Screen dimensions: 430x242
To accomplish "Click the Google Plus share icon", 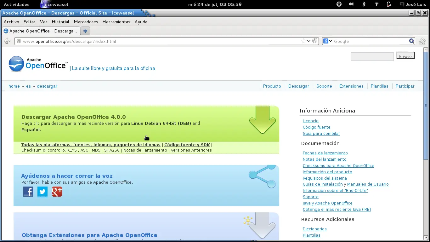I will click(x=57, y=192).
